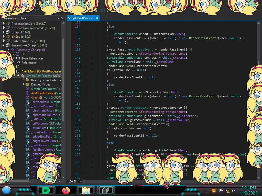Open the Action Center flag tray icon

click(x=221, y=190)
